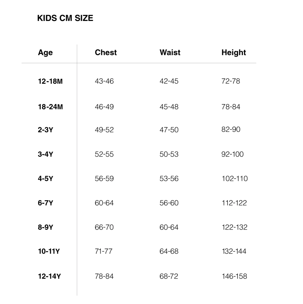Click the 6-7Y age row label
Screen dimensions: 303x304
coord(45,203)
